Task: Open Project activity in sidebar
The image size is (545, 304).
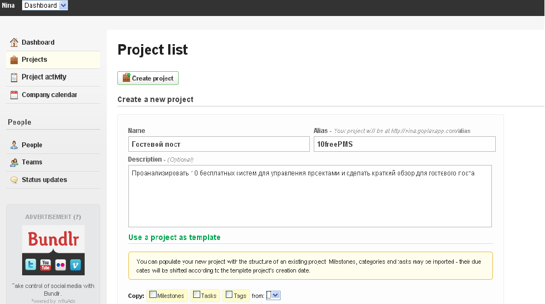Action: (44, 77)
